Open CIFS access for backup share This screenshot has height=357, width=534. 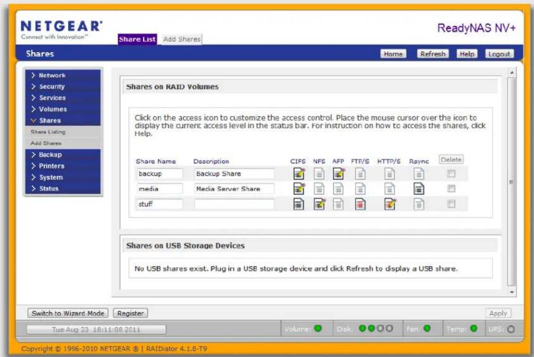(299, 174)
